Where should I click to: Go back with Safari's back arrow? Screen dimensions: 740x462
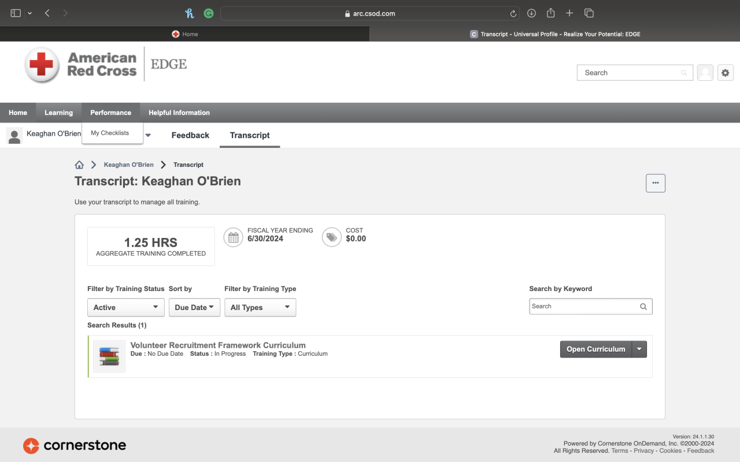(47, 13)
